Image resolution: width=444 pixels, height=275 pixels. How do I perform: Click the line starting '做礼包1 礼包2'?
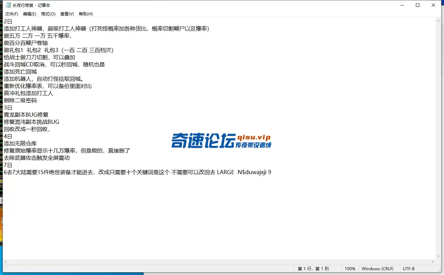tap(58, 50)
